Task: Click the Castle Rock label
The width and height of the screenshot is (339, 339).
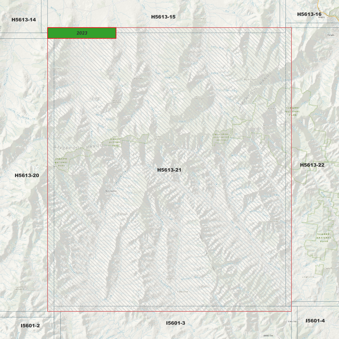Action: pos(329,268)
